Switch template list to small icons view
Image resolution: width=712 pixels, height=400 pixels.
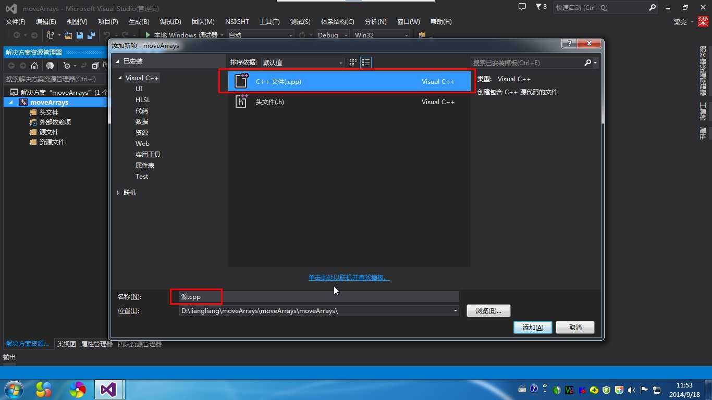[x=353, y=63]
